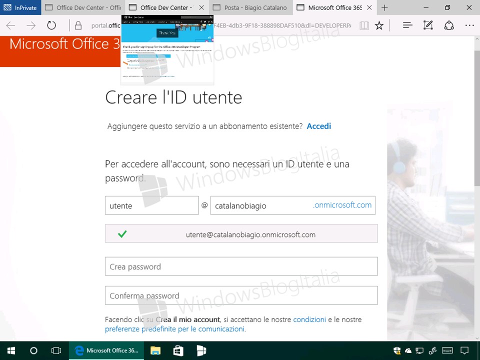Viewport: 480px width, 360px height.
Task: Open Cortana circle on taskbar
Action: pyautogui.click(x=33, y=350)
